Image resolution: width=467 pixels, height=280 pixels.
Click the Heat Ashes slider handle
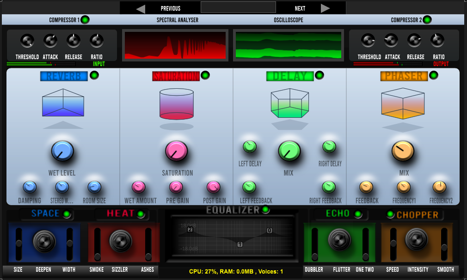tap(148, 256)
